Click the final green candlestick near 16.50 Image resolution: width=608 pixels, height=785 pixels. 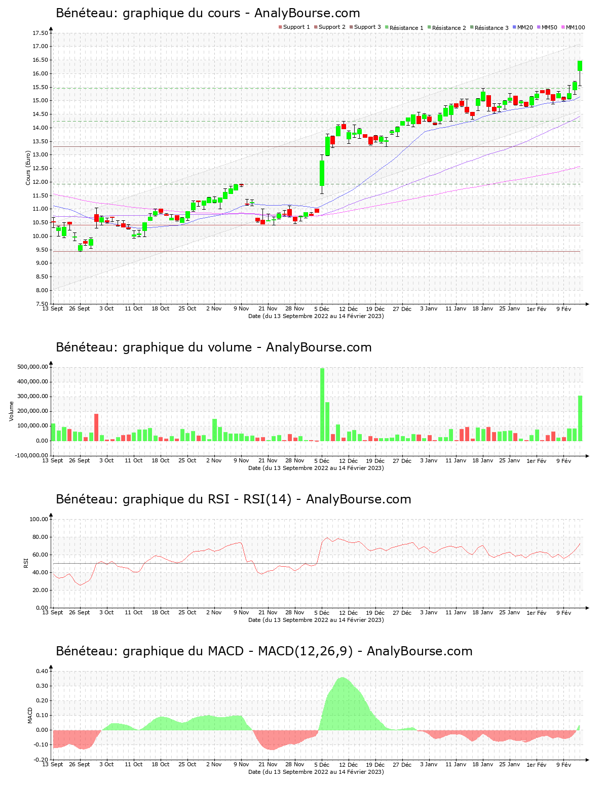pos(580,66)
